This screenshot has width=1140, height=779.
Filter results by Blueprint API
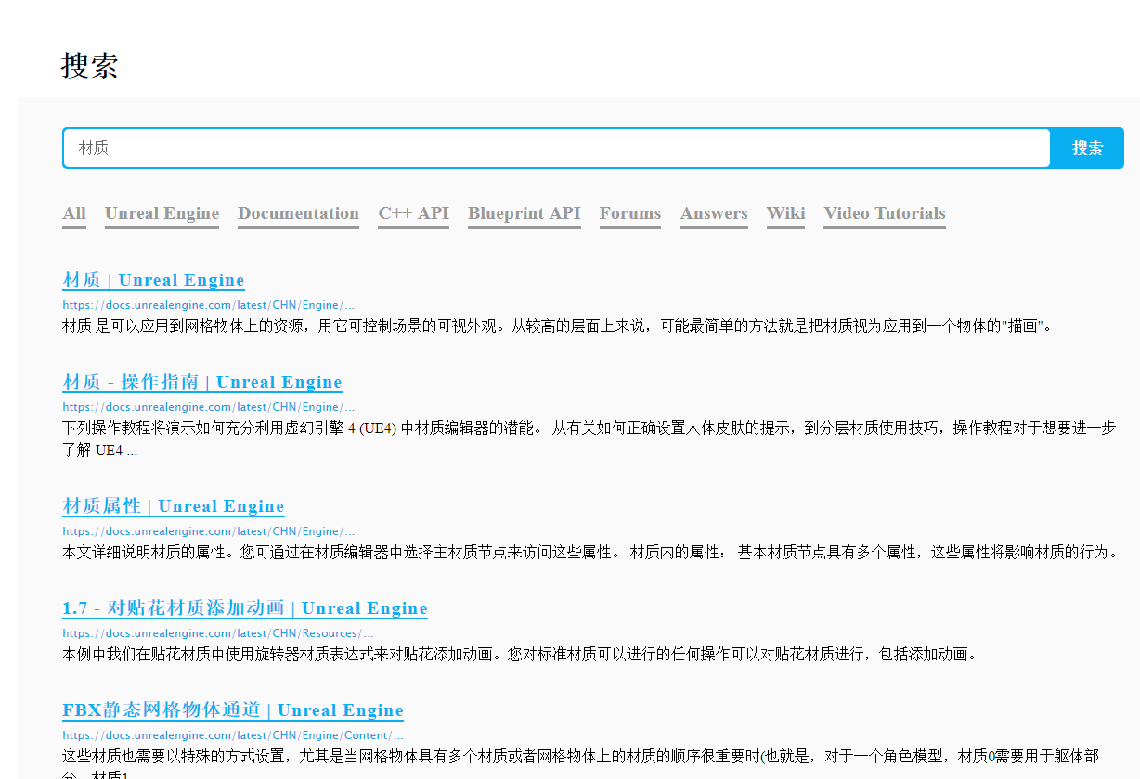coord(524,214)
